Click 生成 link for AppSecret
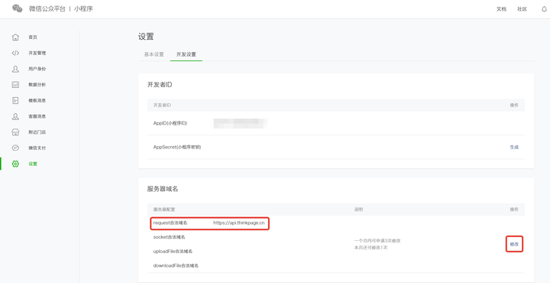The width and height of the screenshot is (550, 283). tap(514, 147)
